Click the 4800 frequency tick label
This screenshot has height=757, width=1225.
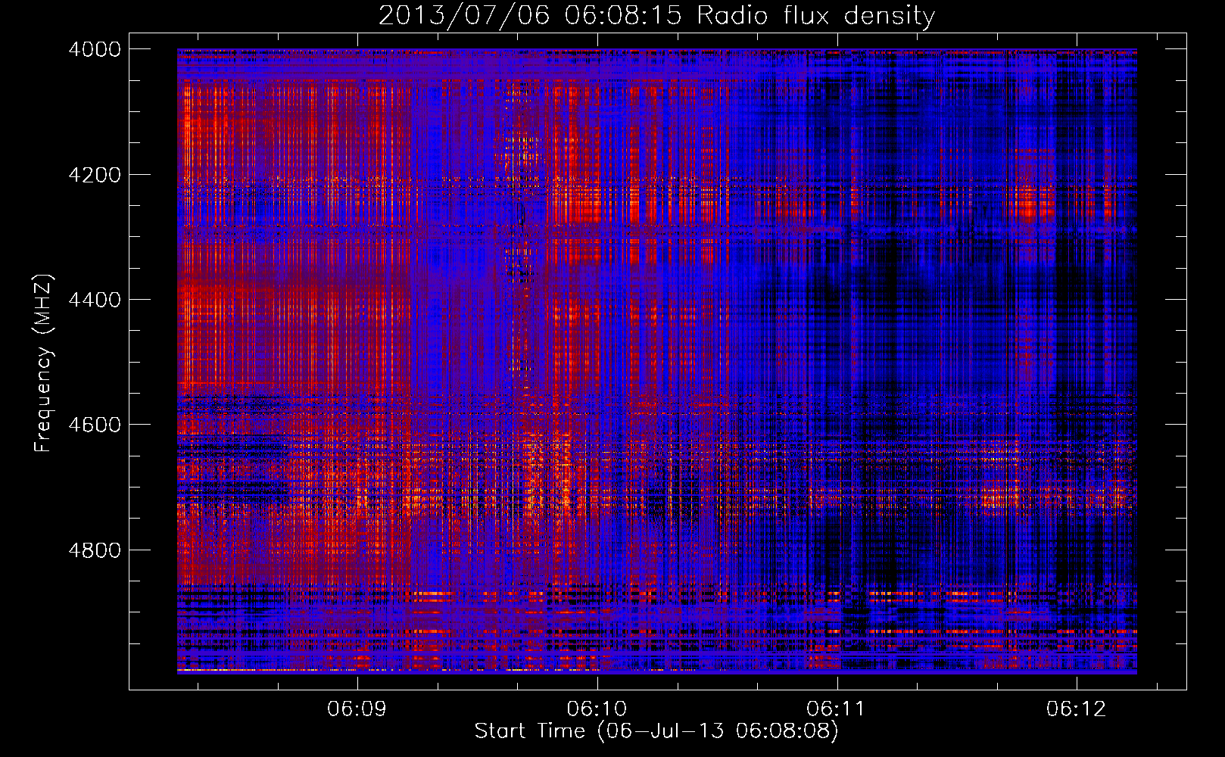click(x=95, y=550)
